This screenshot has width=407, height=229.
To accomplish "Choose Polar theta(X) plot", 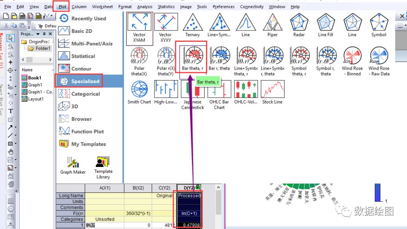I will 139,61.
